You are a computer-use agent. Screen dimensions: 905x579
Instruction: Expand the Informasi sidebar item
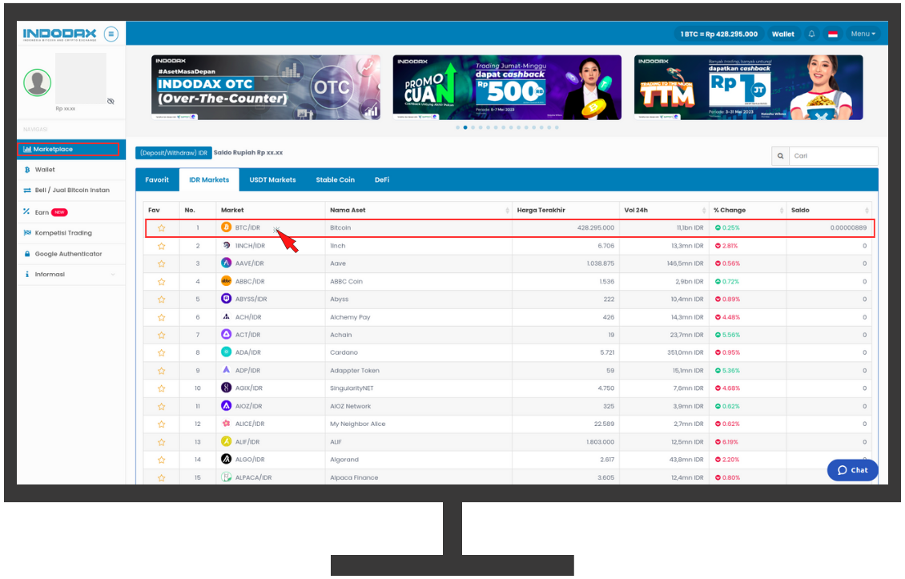[71, 274]
